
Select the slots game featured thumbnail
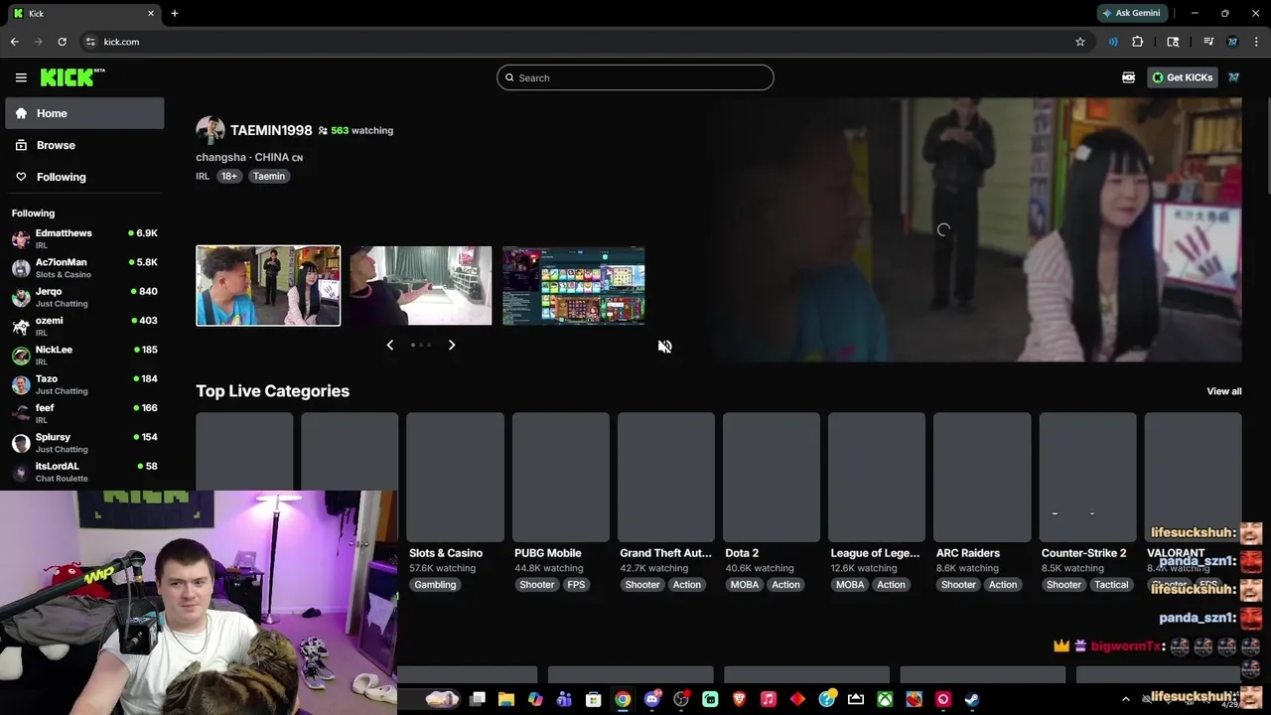pos(574,286)
